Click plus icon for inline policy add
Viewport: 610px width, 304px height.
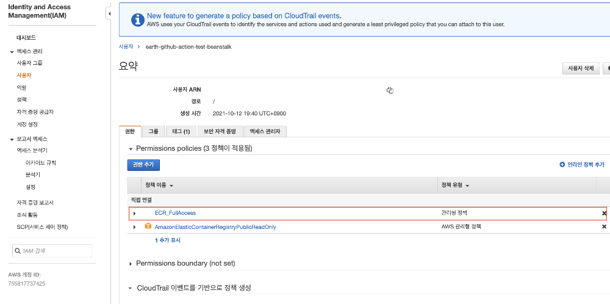coord(562,165)
